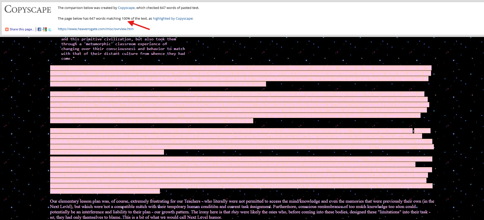Image resolution: width=484 pixels, height=220 pixels.
Task: Tweet the page using the Twitter bird icon
Action: click(50, 29)
